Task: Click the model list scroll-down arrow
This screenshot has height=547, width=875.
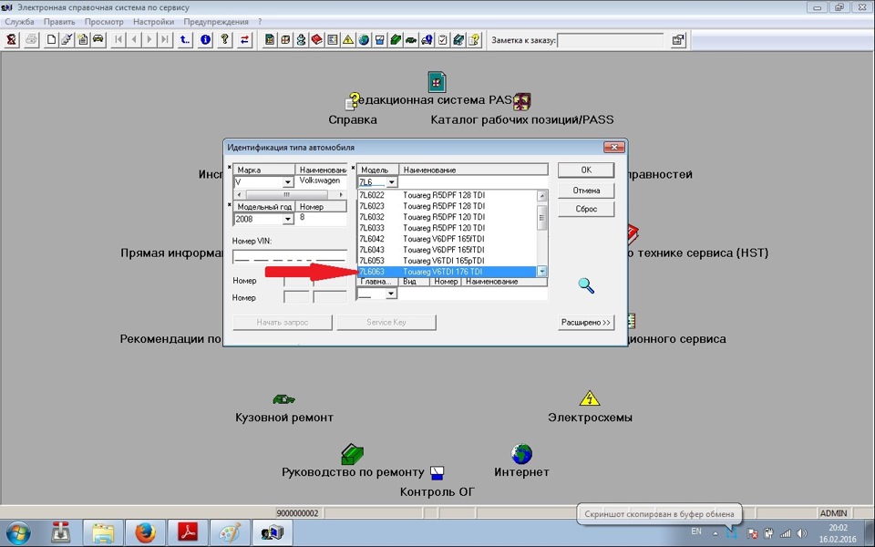Action: click(x=541, y=272)
